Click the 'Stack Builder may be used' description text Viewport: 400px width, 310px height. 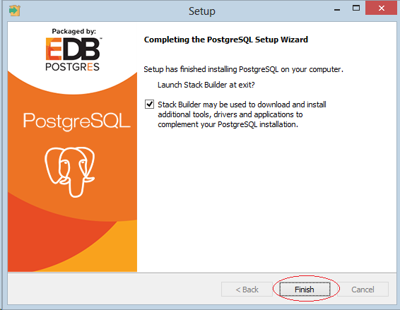pyautogui.click(x=242, y=114)
